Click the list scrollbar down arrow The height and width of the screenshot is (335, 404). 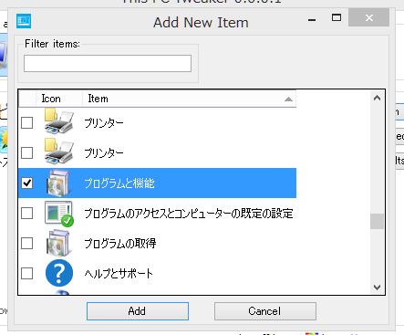(x=377, y=288)
